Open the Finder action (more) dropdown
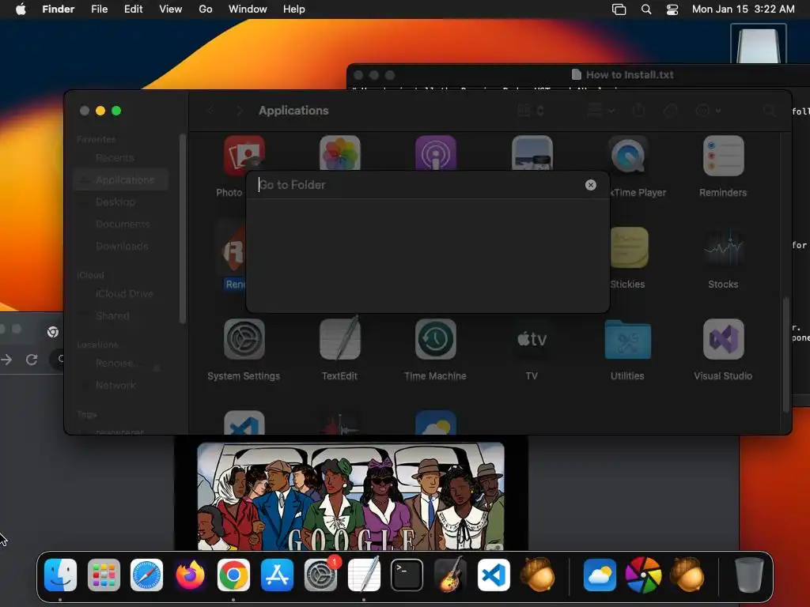Image resolution: width=810 pixels, height=607 pixels. point(708,111)
